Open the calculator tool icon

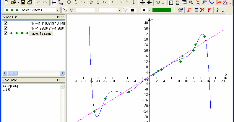coord(178,2)
